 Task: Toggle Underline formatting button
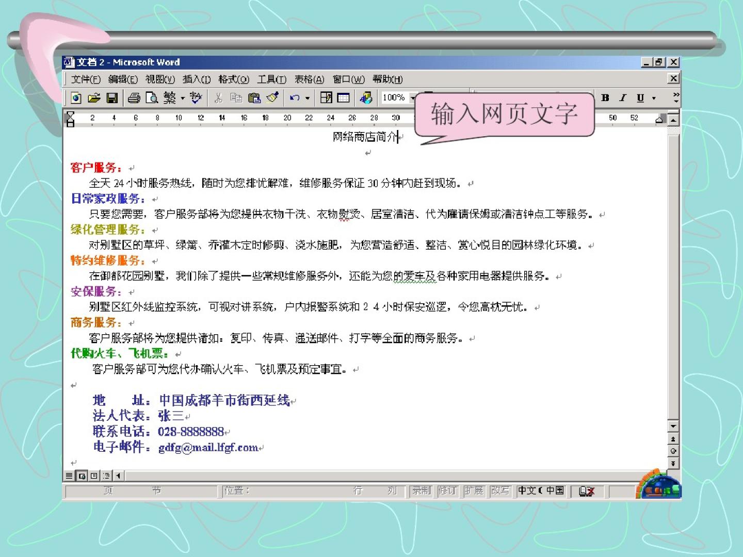[640, 98]
